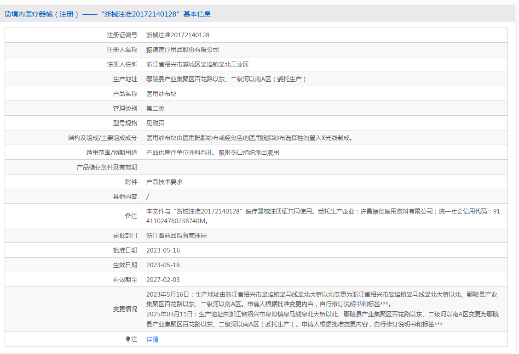The height and width of the screenshot is (354, 519).
Task: Click the 变更情况 row label
Action: click(x=125, y=309)
